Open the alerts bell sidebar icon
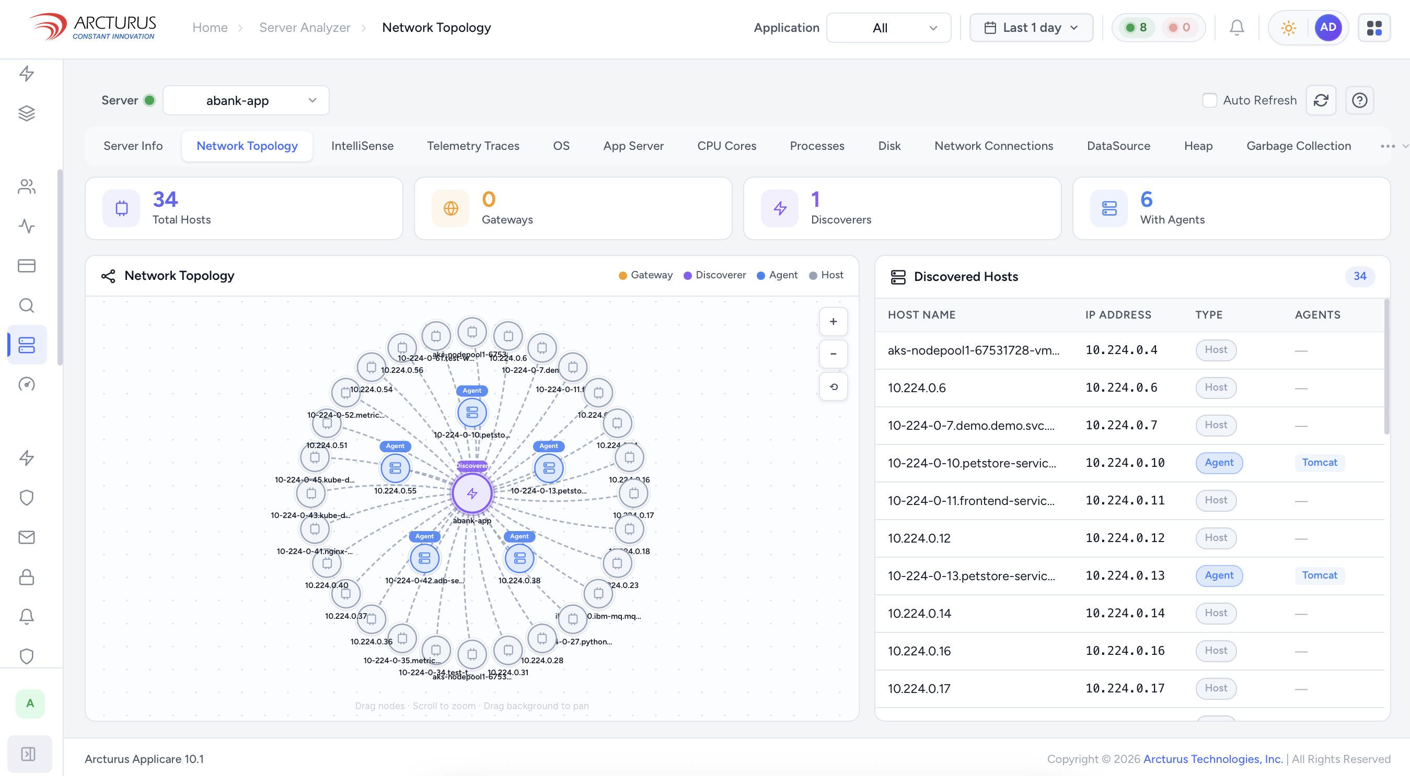Screen dimensions: 1410x776 pos(27,616)
